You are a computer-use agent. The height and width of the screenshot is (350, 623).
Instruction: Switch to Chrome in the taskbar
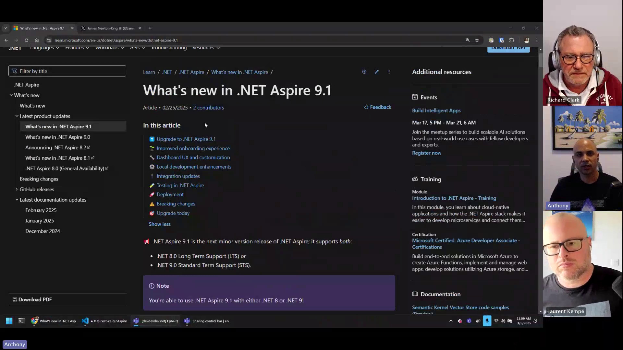(54, 321)
